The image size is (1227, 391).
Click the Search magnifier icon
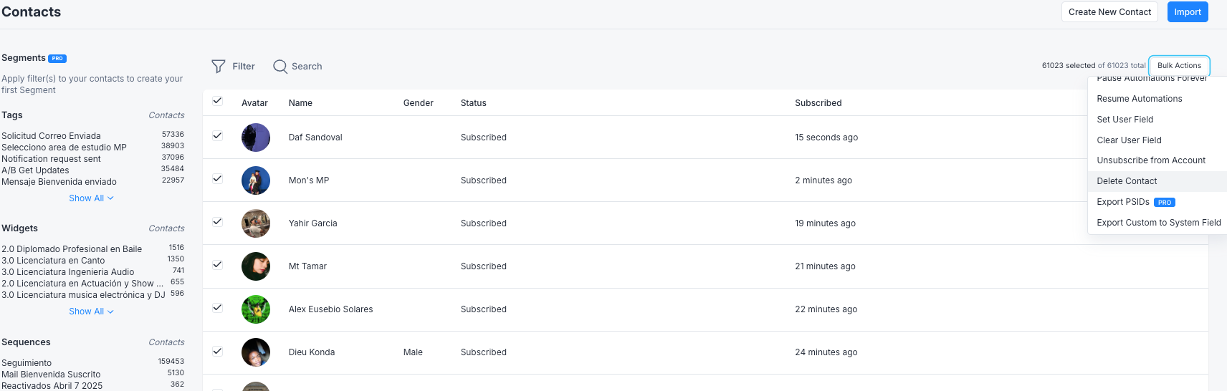(280, 66)
